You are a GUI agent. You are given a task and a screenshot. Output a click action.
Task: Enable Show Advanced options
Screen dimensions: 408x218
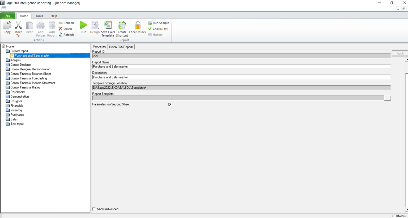[x=94, y=209]
